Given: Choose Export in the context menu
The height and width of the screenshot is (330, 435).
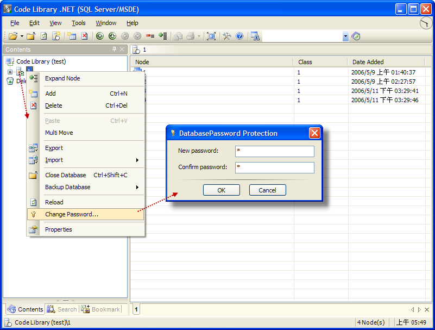Looking at the screenshot, I should [86, 148].
